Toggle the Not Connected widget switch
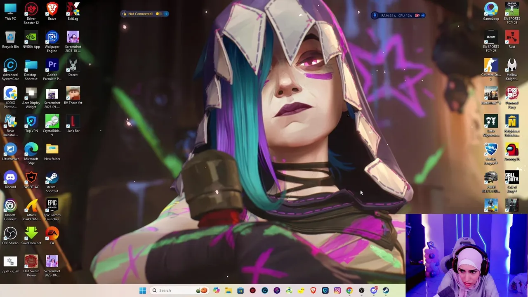528x297 pixels. coord(159,14)
